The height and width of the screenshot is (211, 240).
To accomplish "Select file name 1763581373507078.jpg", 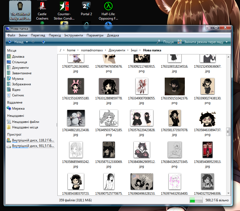I will coord(174,132).
